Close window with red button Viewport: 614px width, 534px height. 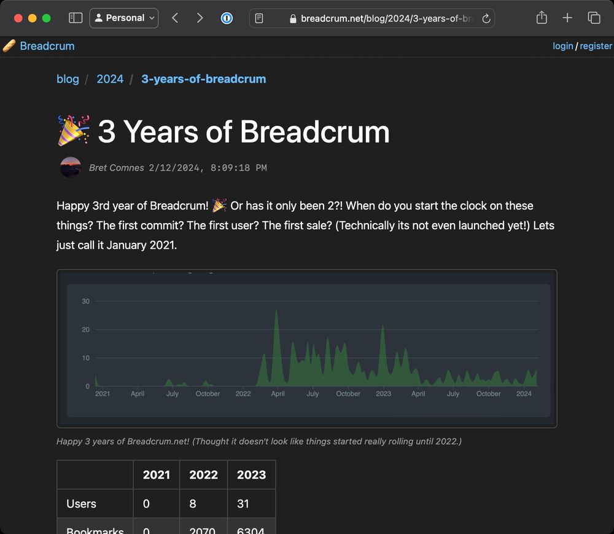coord(18,18)
